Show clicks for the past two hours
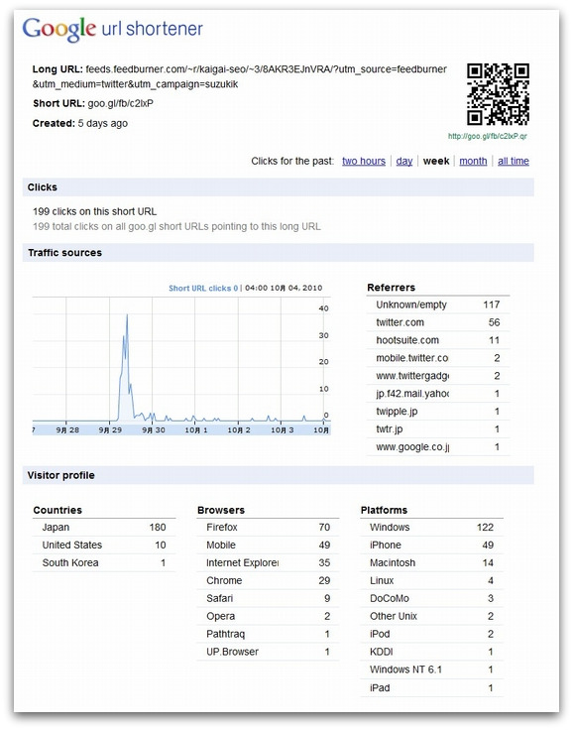The width and height of the screenshot is (573, 730). (x=364, y=161)
